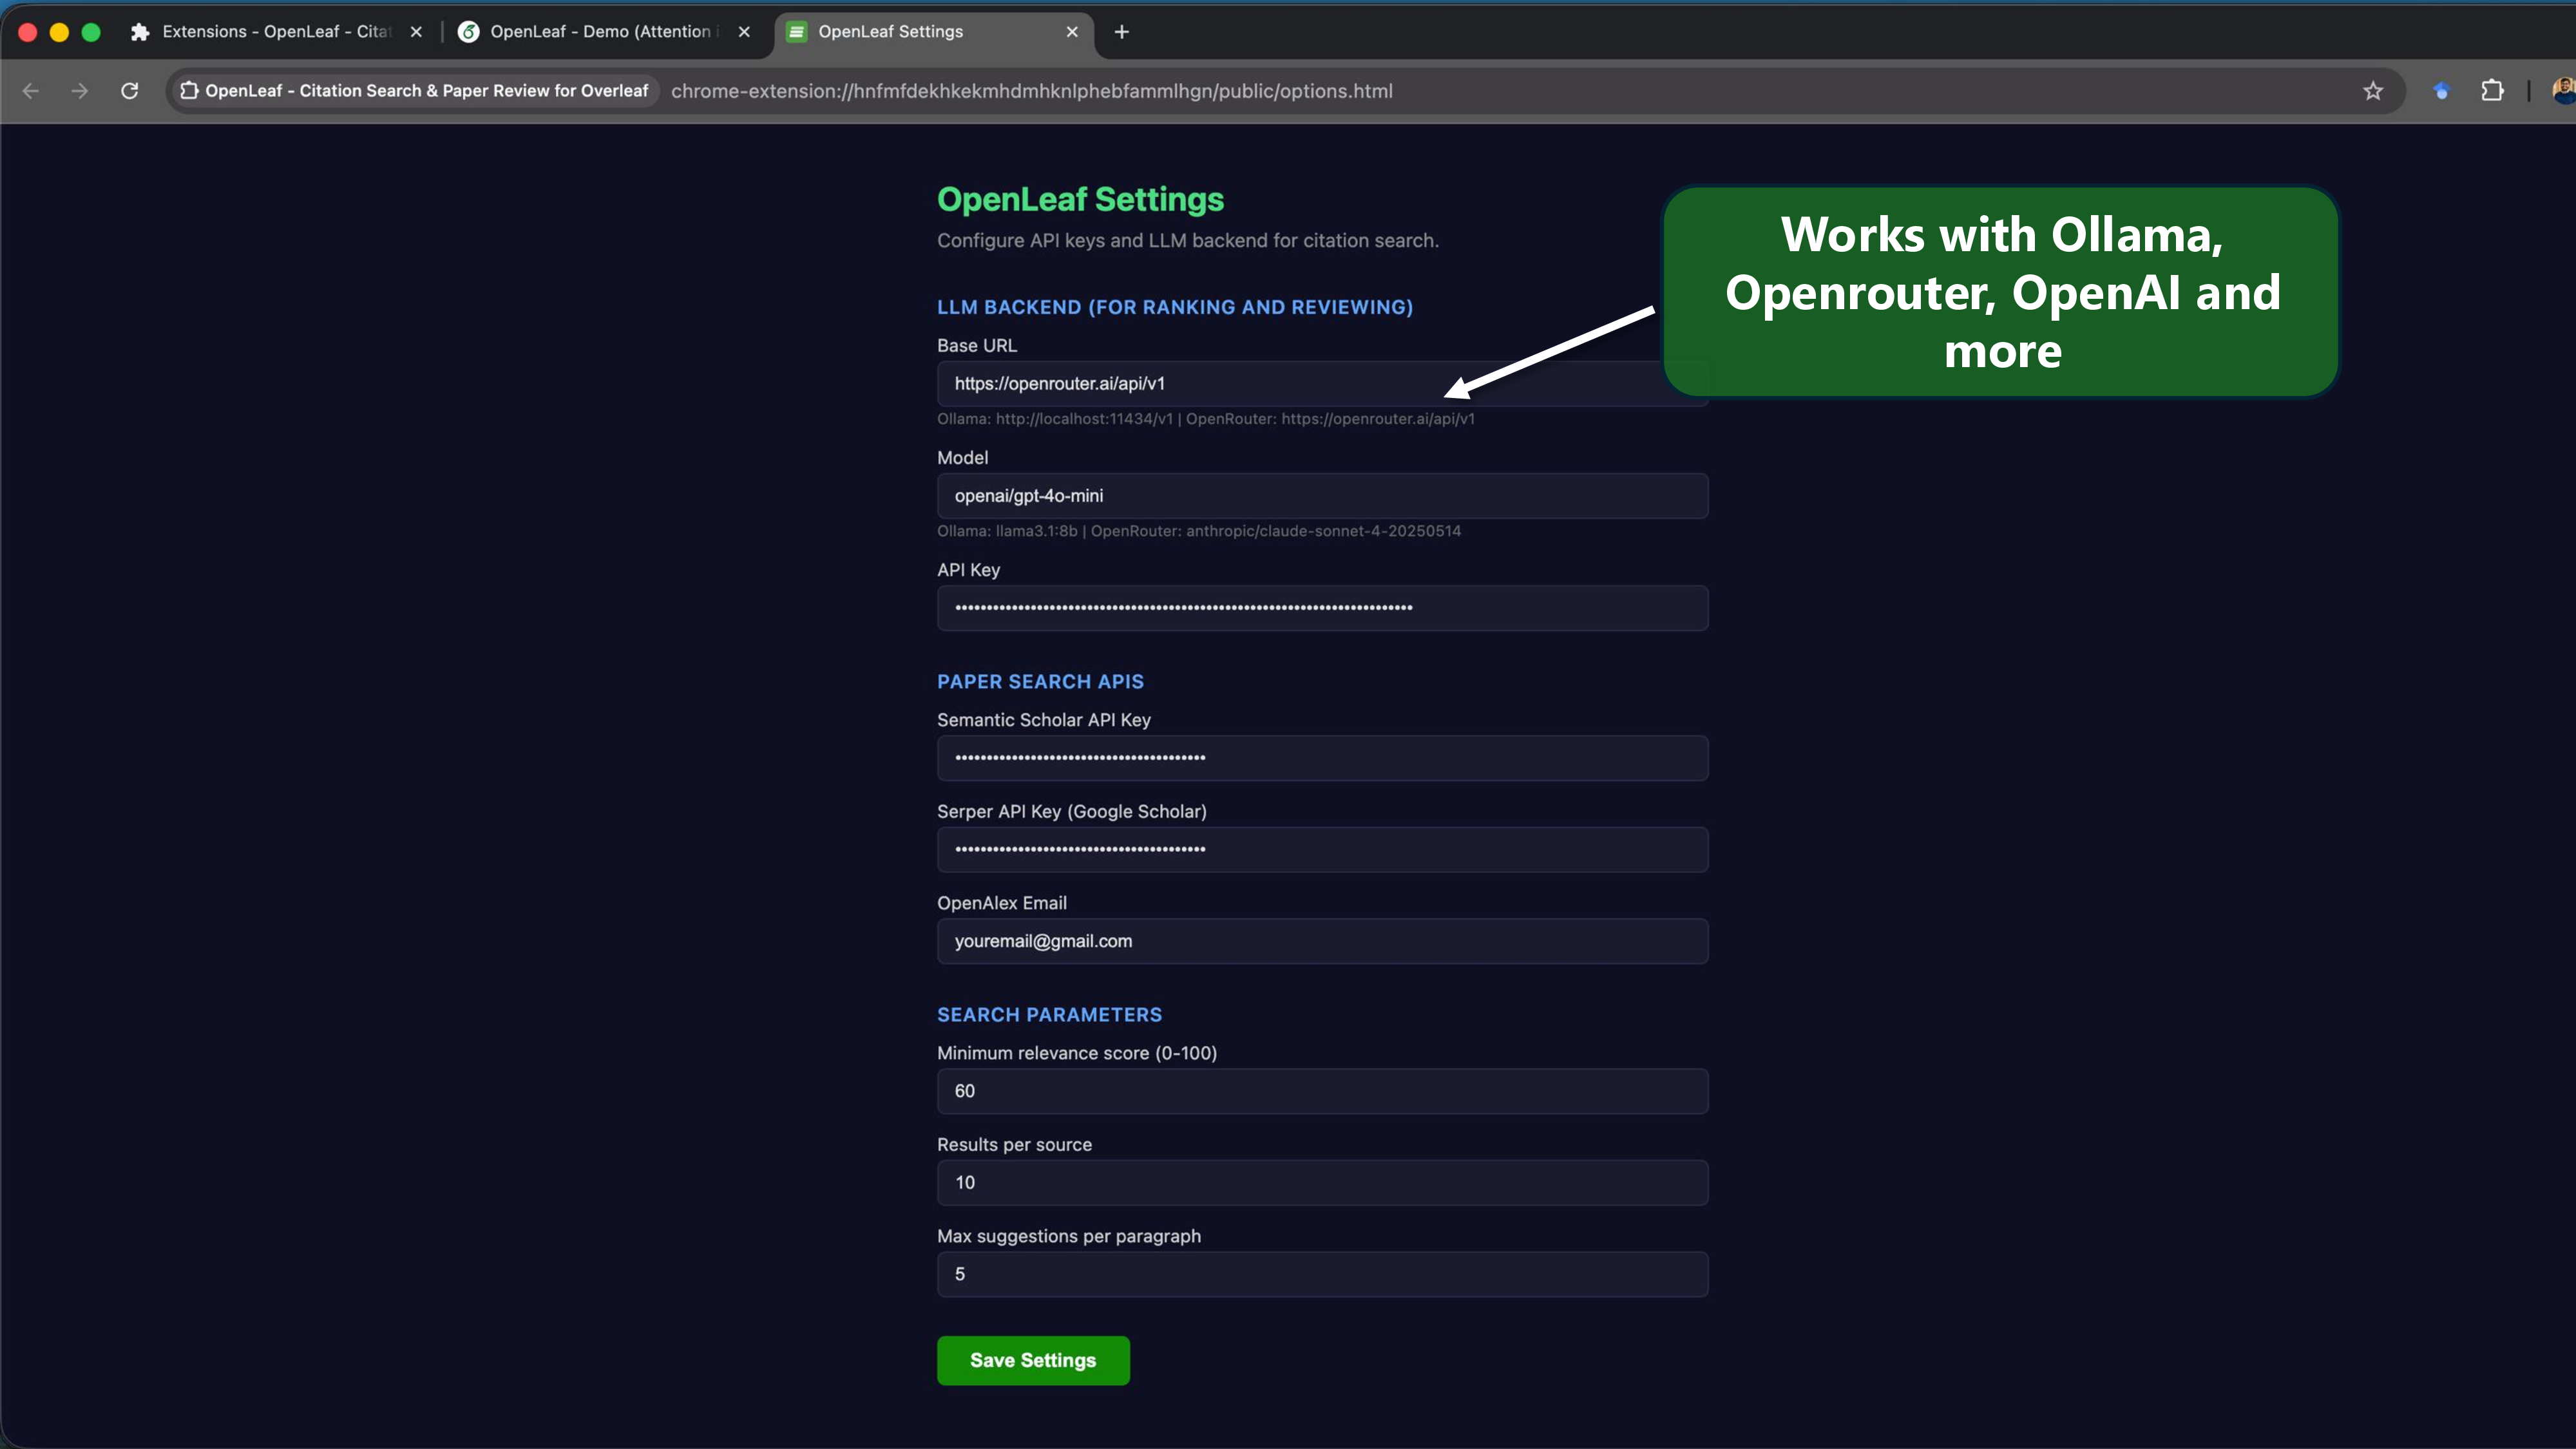Click the Results per source field
Screen dimensions: 2576x1449
pos(1322,1183)
